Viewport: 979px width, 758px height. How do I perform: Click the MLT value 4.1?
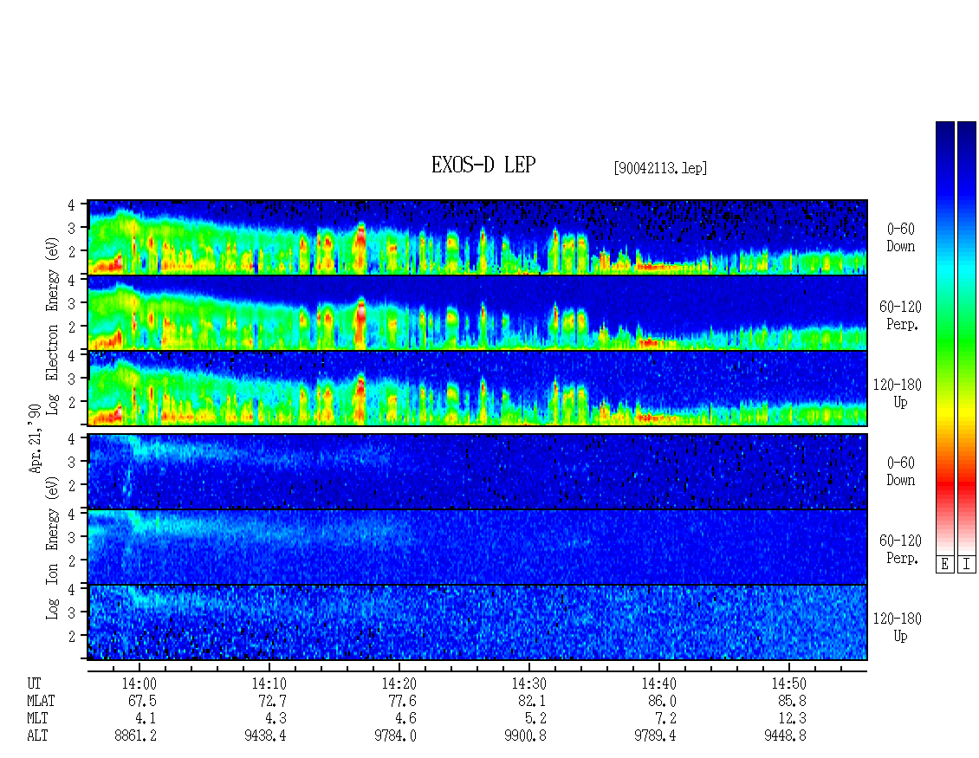pyautogui.click(x=146, y=719)
